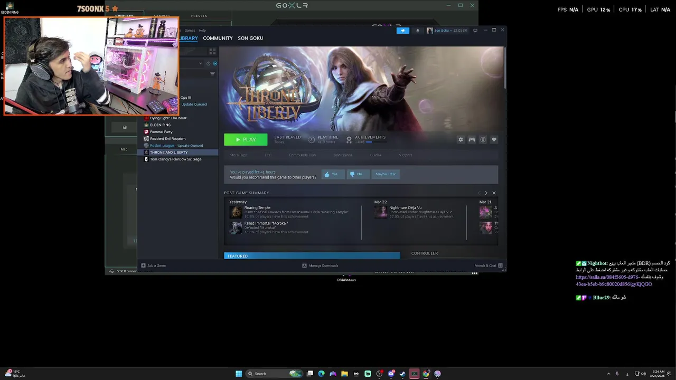Open the salla.sa link in chat overlay

(x=614, y=281)
